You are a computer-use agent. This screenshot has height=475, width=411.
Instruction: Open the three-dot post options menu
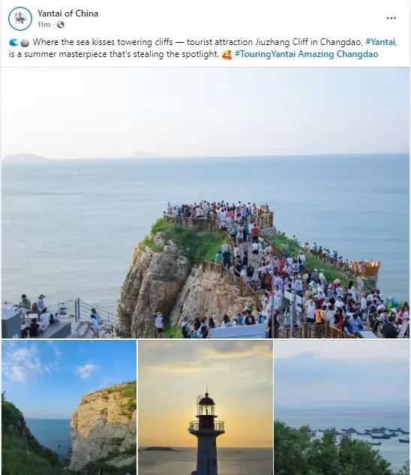coord(391,18)
